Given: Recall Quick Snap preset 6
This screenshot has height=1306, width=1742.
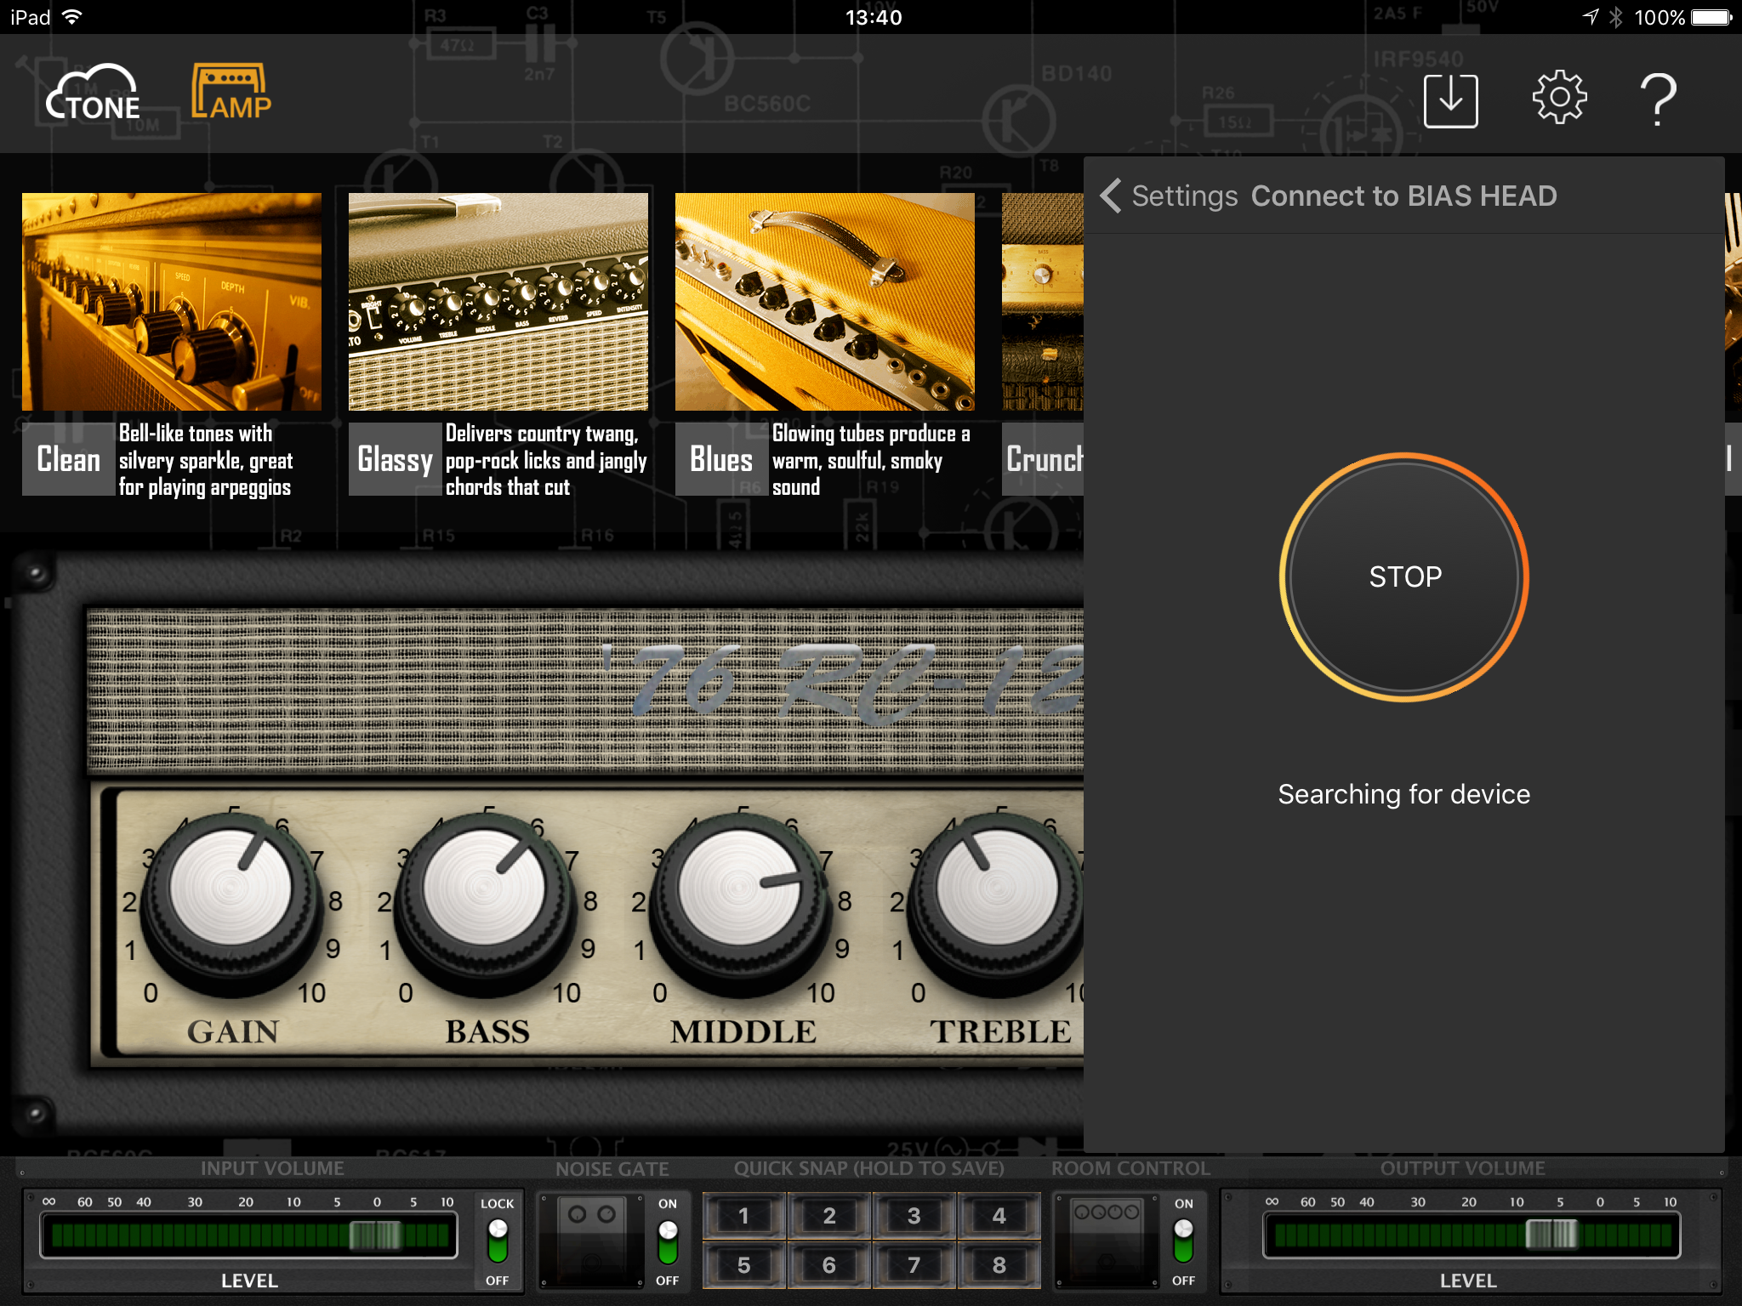Looking at the screenshot, I should pyautogui.click(x=829, y=1265).
